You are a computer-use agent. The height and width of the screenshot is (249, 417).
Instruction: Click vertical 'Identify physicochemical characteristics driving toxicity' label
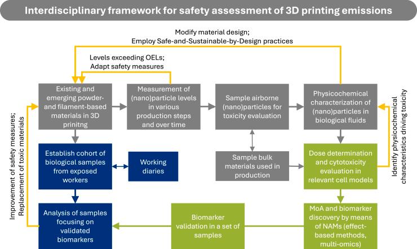pos(399,137)
